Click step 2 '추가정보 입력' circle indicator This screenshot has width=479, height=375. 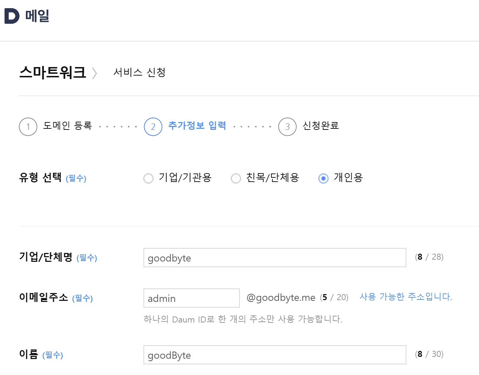tap(153, 127)
